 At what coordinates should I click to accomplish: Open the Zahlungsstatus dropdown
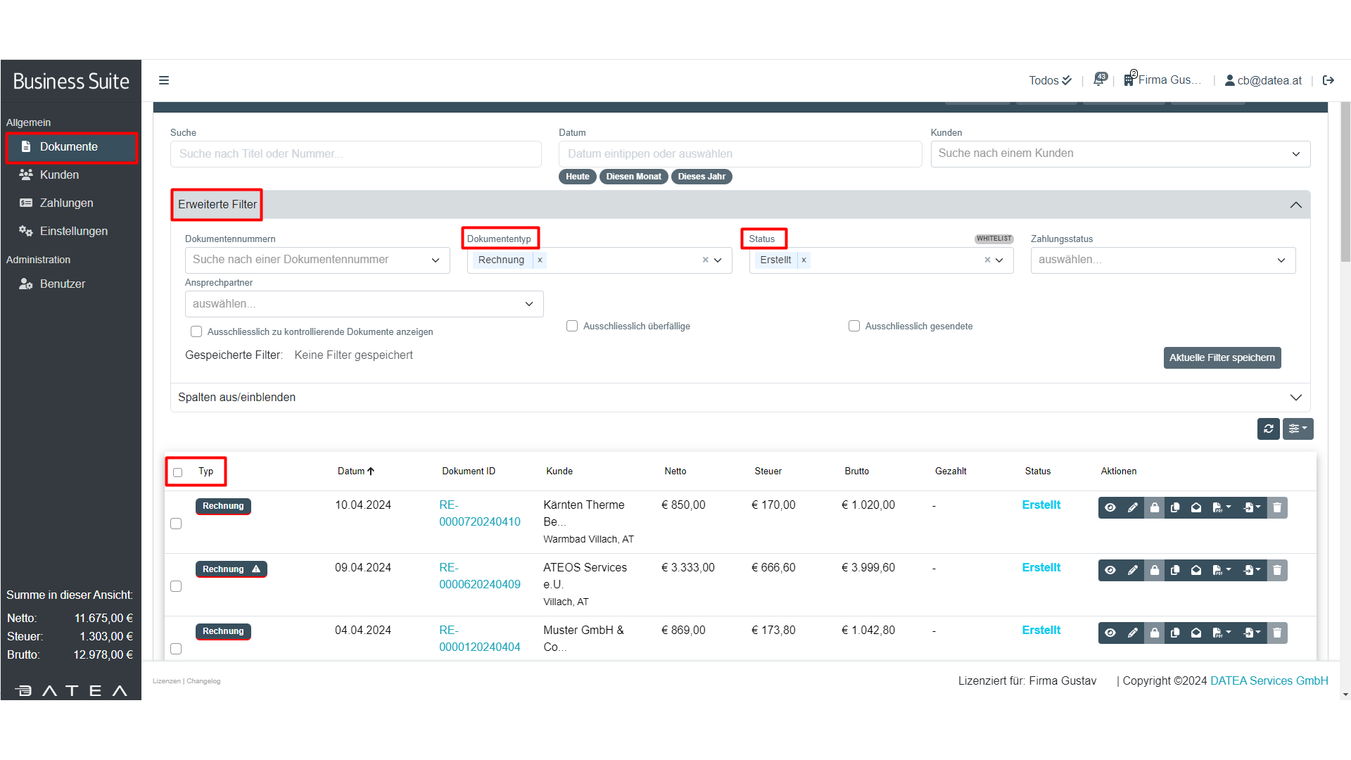click(x=1162, y=260)
